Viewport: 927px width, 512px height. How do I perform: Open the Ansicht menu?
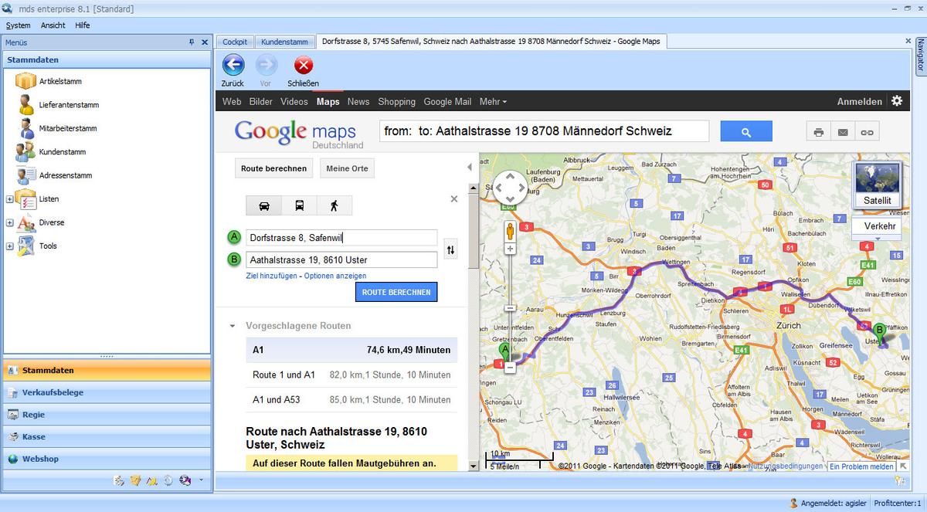(53, 25)
